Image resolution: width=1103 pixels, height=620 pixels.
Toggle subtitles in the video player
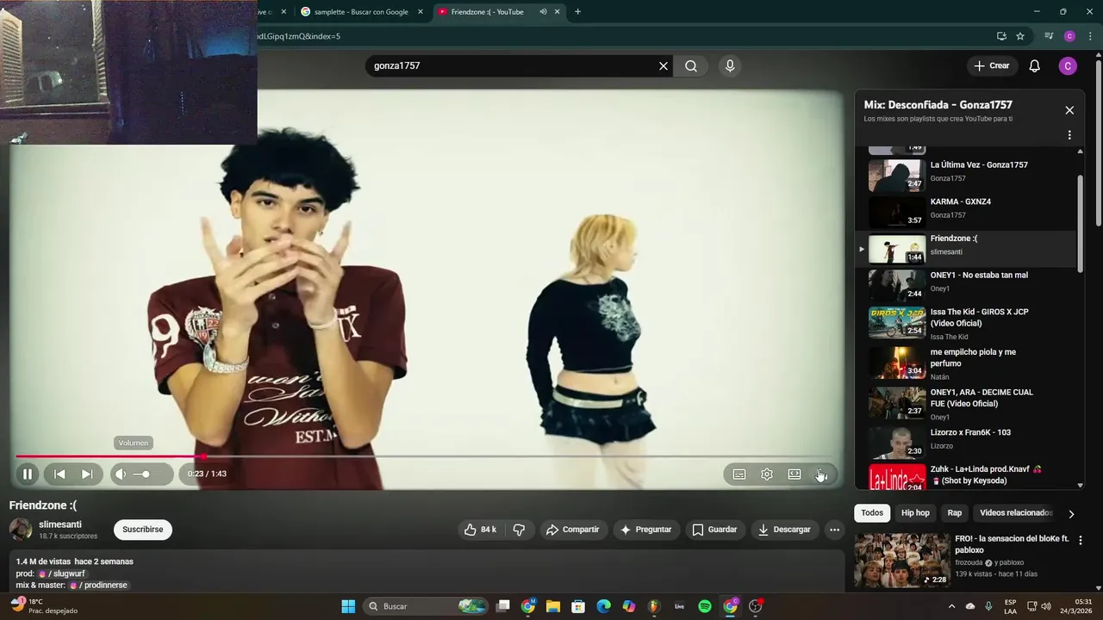click(739, 474)
